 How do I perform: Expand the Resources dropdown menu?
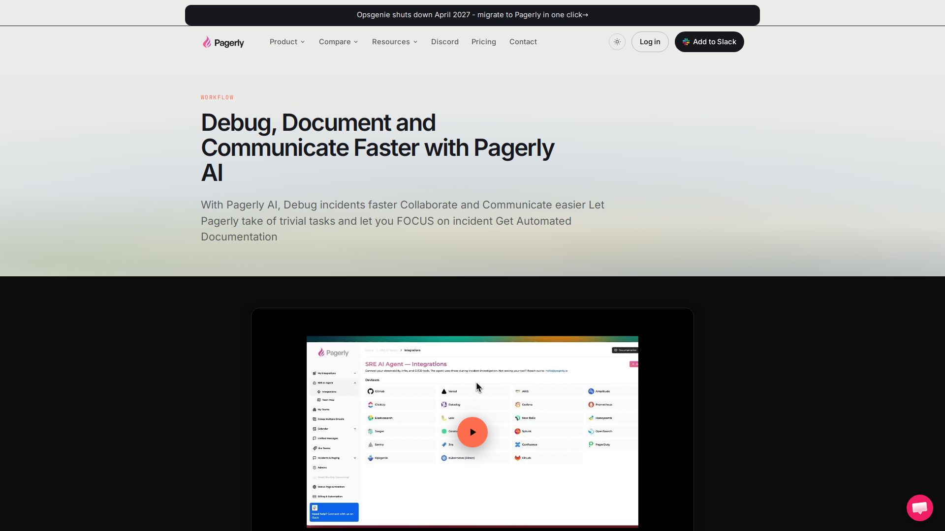(x=395, y=42)
